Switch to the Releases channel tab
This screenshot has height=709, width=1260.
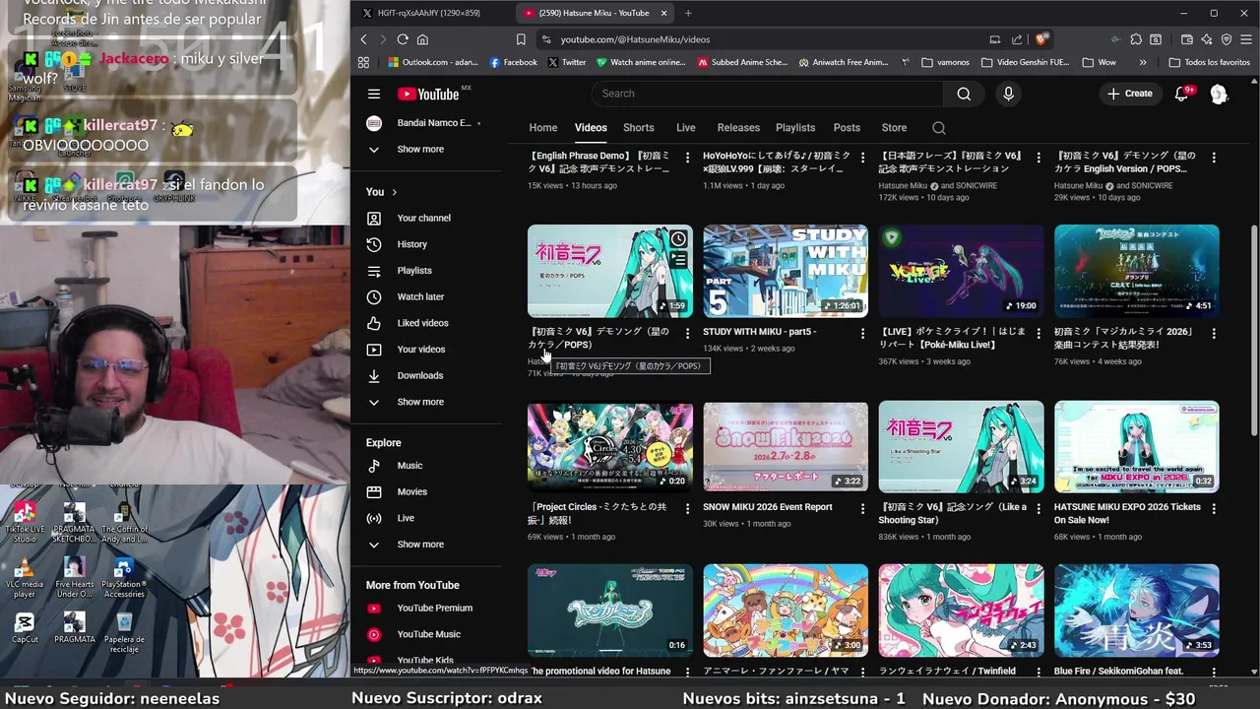coord(738,128)
